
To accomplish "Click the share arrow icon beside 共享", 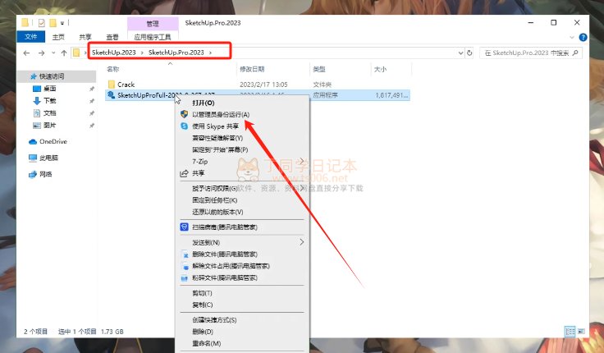I will [184, 173].
